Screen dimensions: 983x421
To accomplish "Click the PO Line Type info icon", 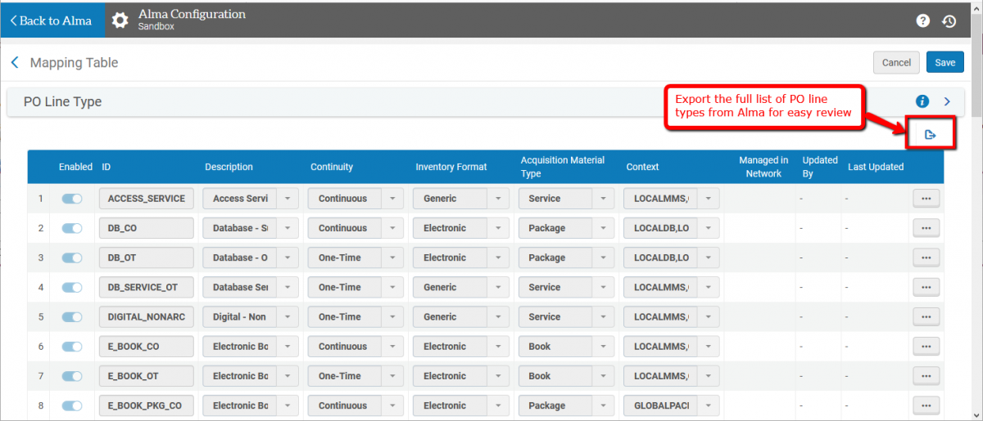I will point(922,101).
